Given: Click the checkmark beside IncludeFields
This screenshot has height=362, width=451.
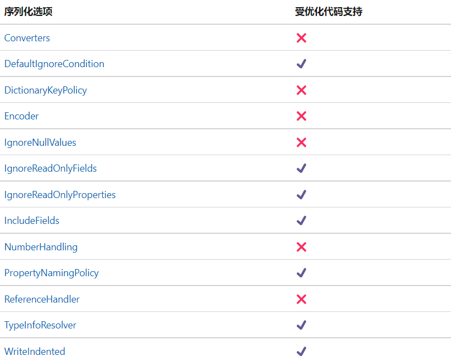Looking at the screenshot, I should tap(301, 221).
